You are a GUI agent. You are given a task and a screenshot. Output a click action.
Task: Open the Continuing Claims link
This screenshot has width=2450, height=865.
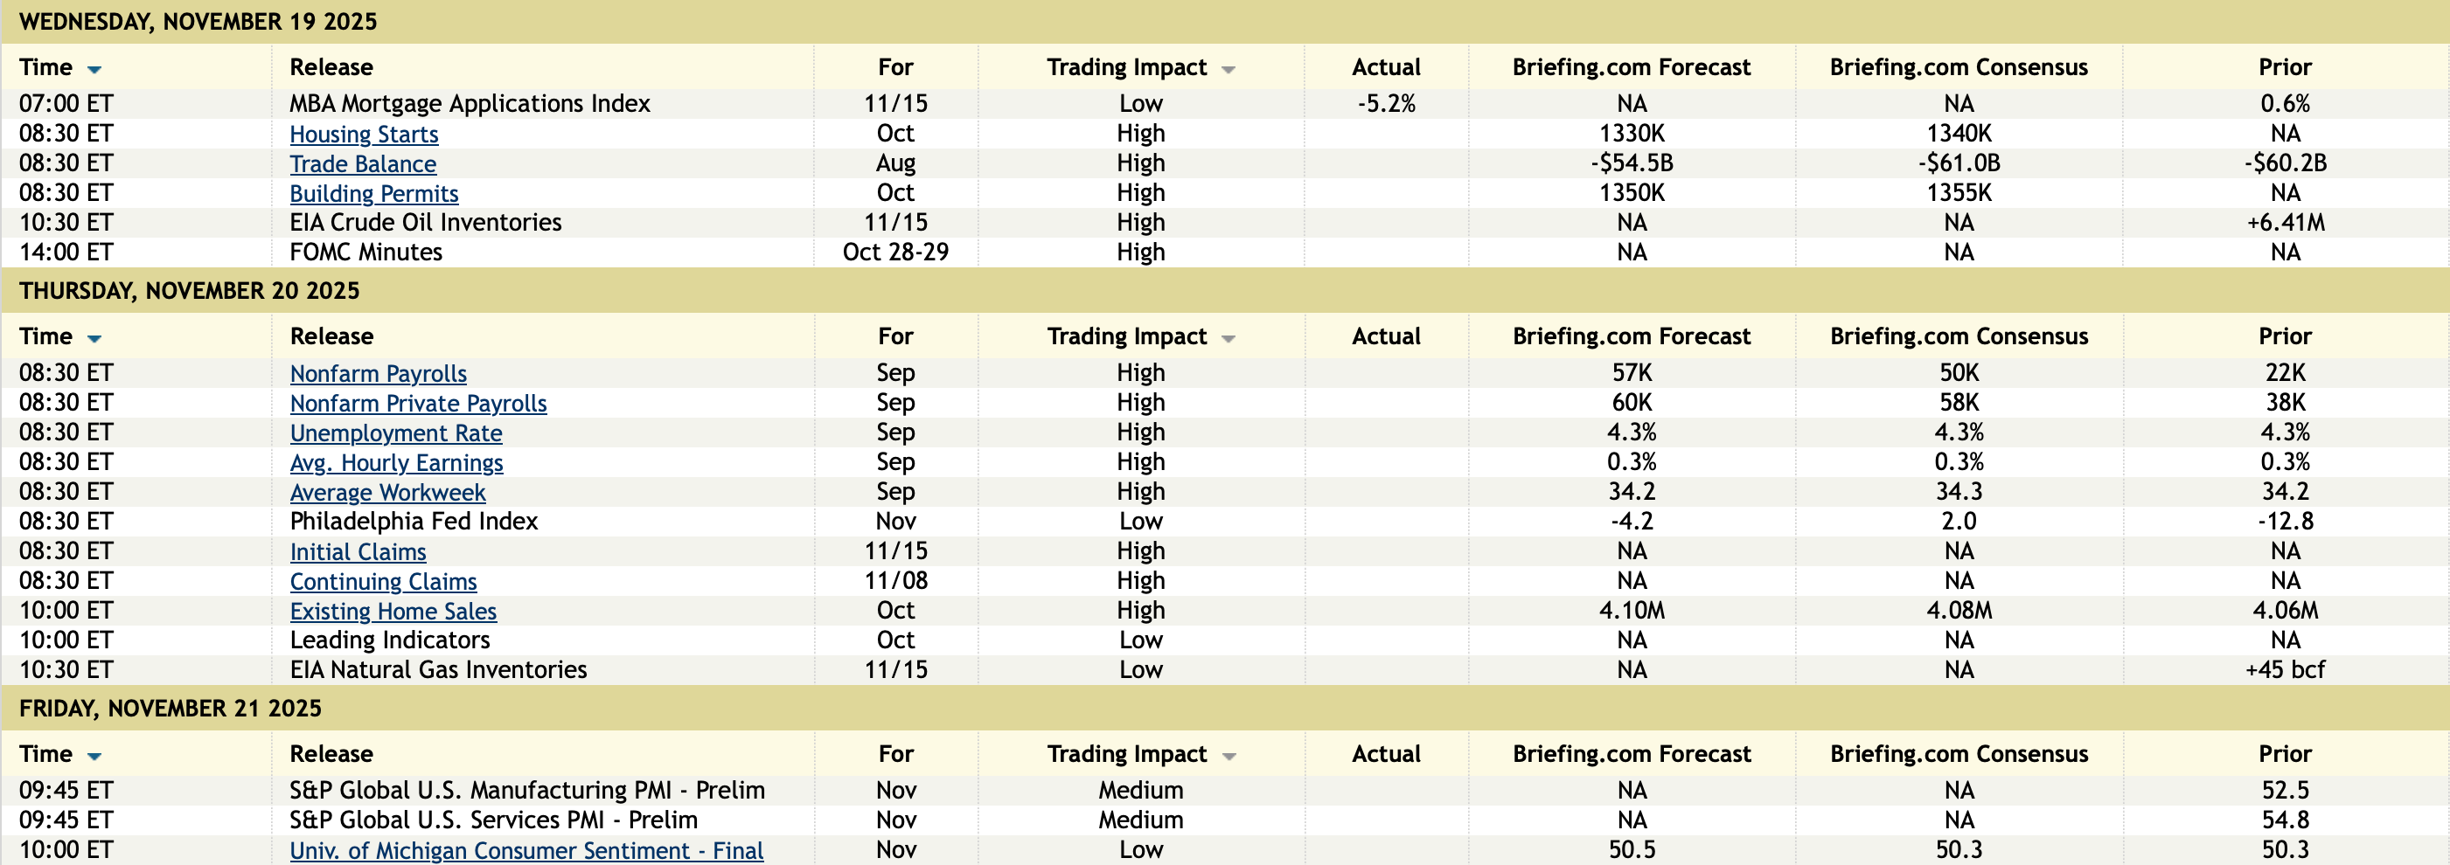pos(383,581)
